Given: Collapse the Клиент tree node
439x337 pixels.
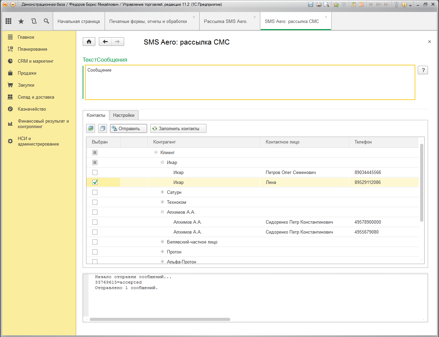Looking at the screenshot, I should coord(156,152).
